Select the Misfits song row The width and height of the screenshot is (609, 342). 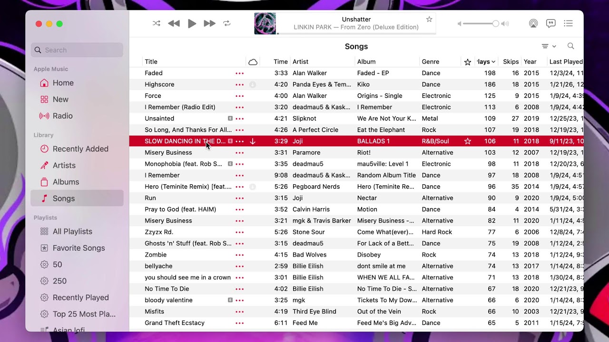point(356,312)
